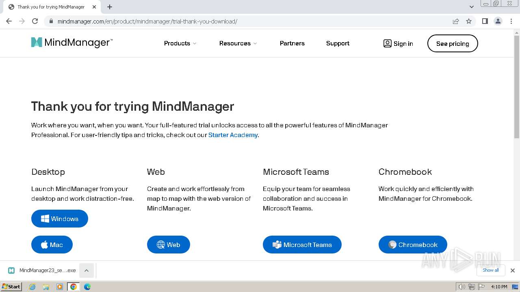Share this page via the share icon
The image size is (520, 292).
click(x=456, y=21)
